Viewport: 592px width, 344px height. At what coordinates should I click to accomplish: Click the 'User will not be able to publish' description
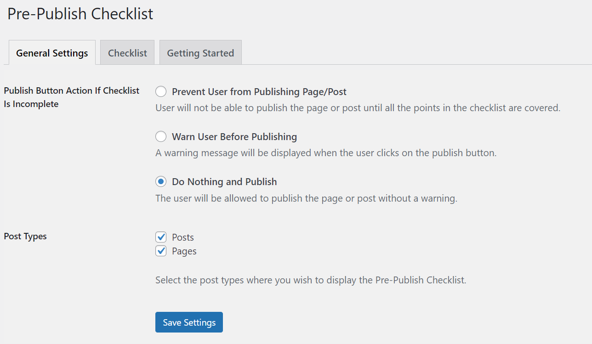click(x=358, y=108)
